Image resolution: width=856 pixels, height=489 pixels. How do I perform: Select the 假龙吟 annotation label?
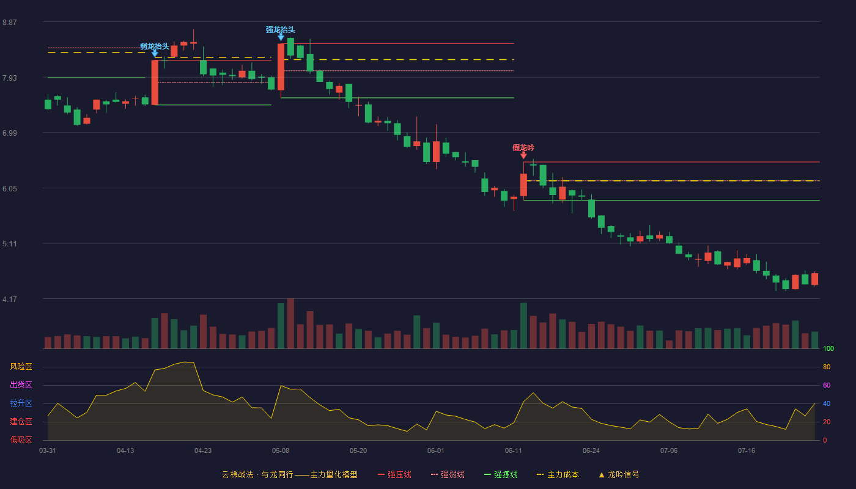(523, 148)
